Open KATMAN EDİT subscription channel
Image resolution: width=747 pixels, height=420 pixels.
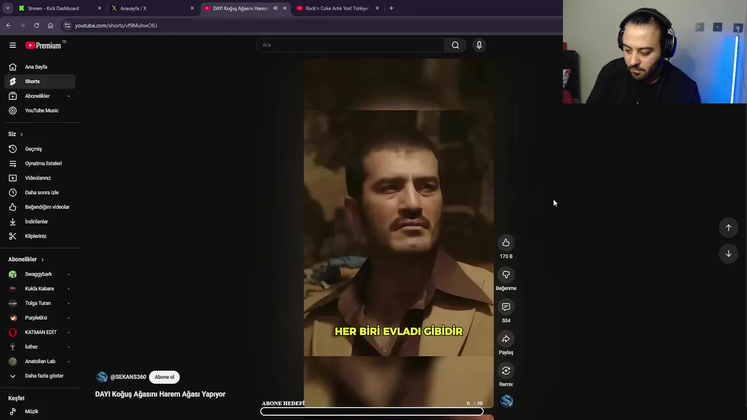(x=40, y=332)
